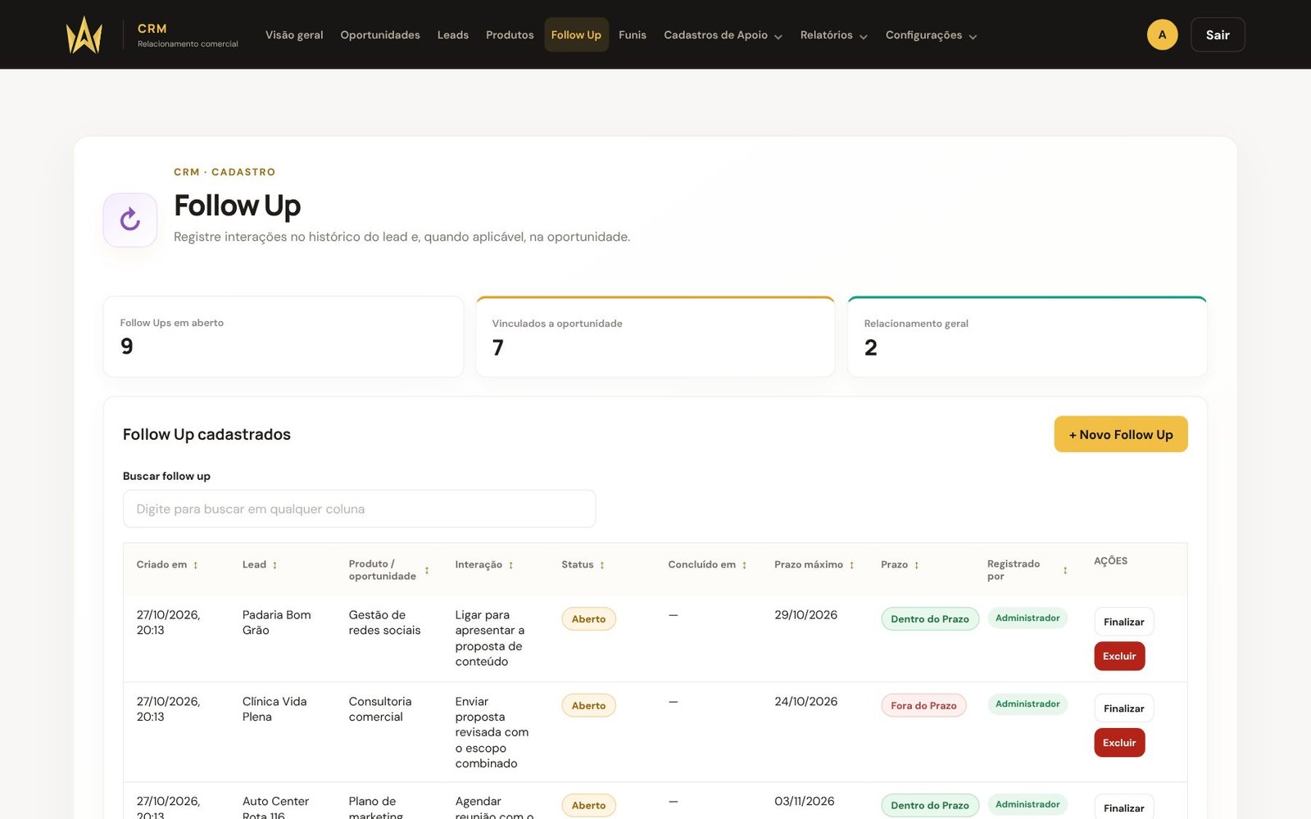Click the CRM crown logo icon
Image resolution: width=1311 pixels, height=819 pixels.
[x=84, y=34]
